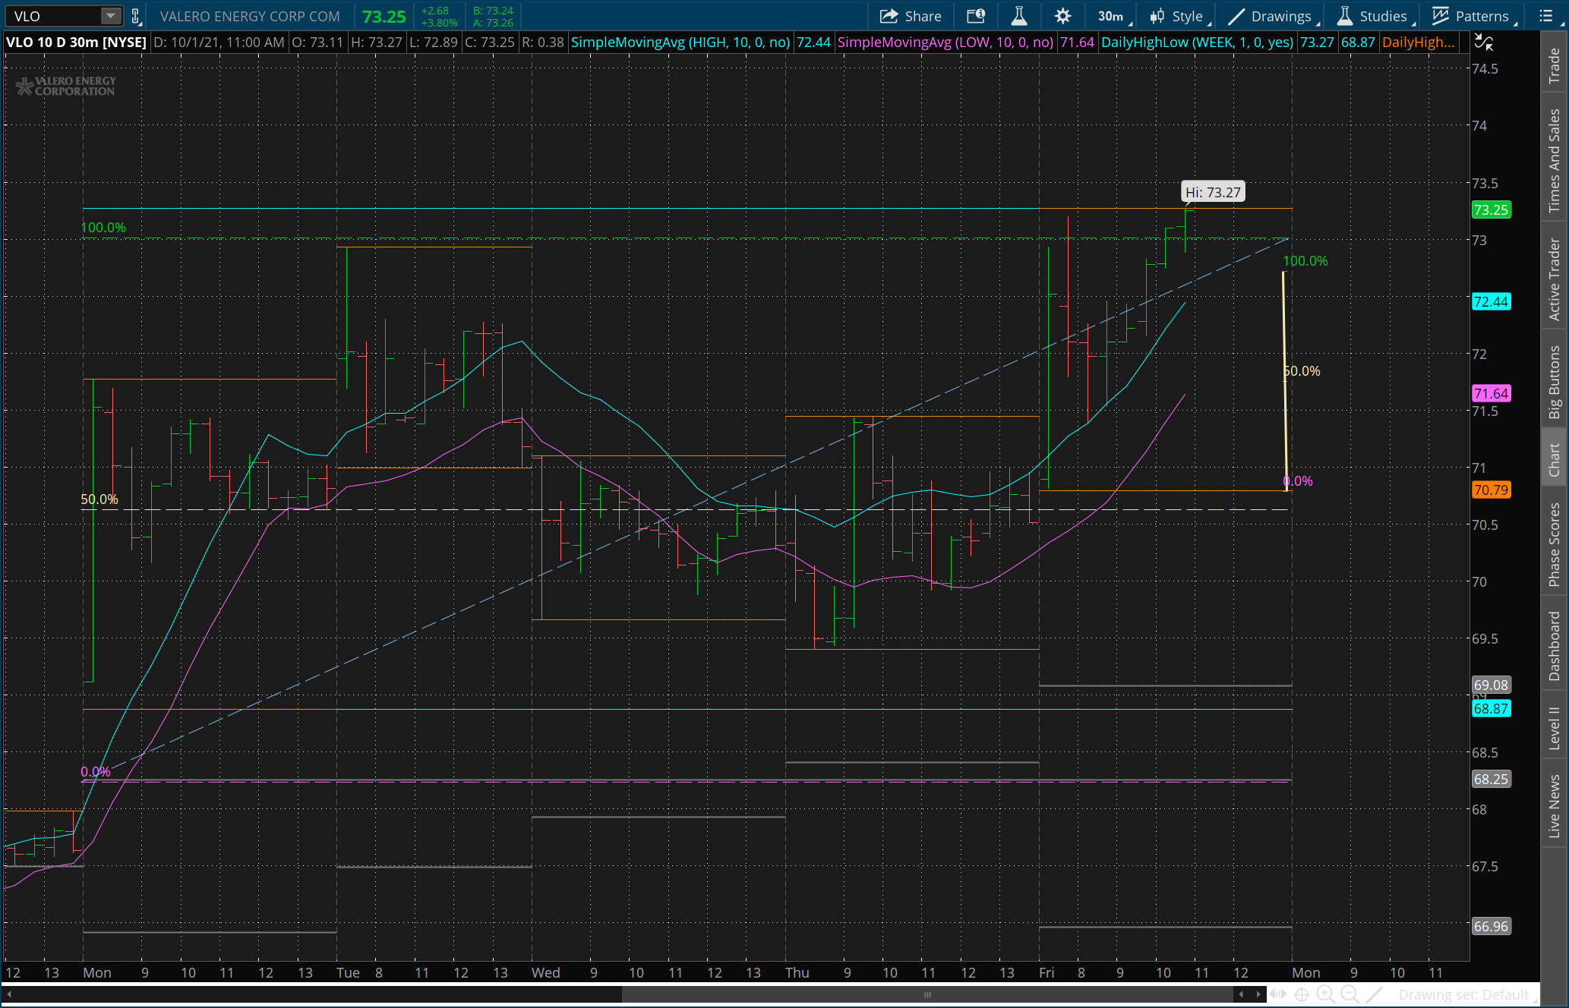Click the zoom in magnifier
Viewport: 1569px width, 1008px height.
tap(1325, 994)
